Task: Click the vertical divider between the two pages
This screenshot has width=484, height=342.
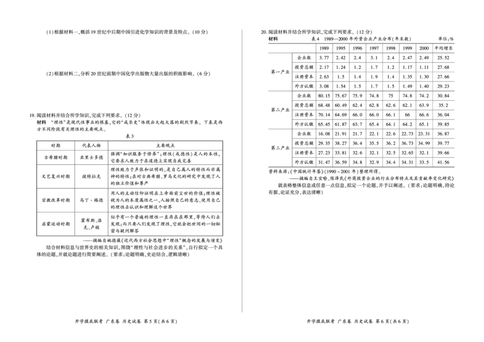Action: pos(242,172)
